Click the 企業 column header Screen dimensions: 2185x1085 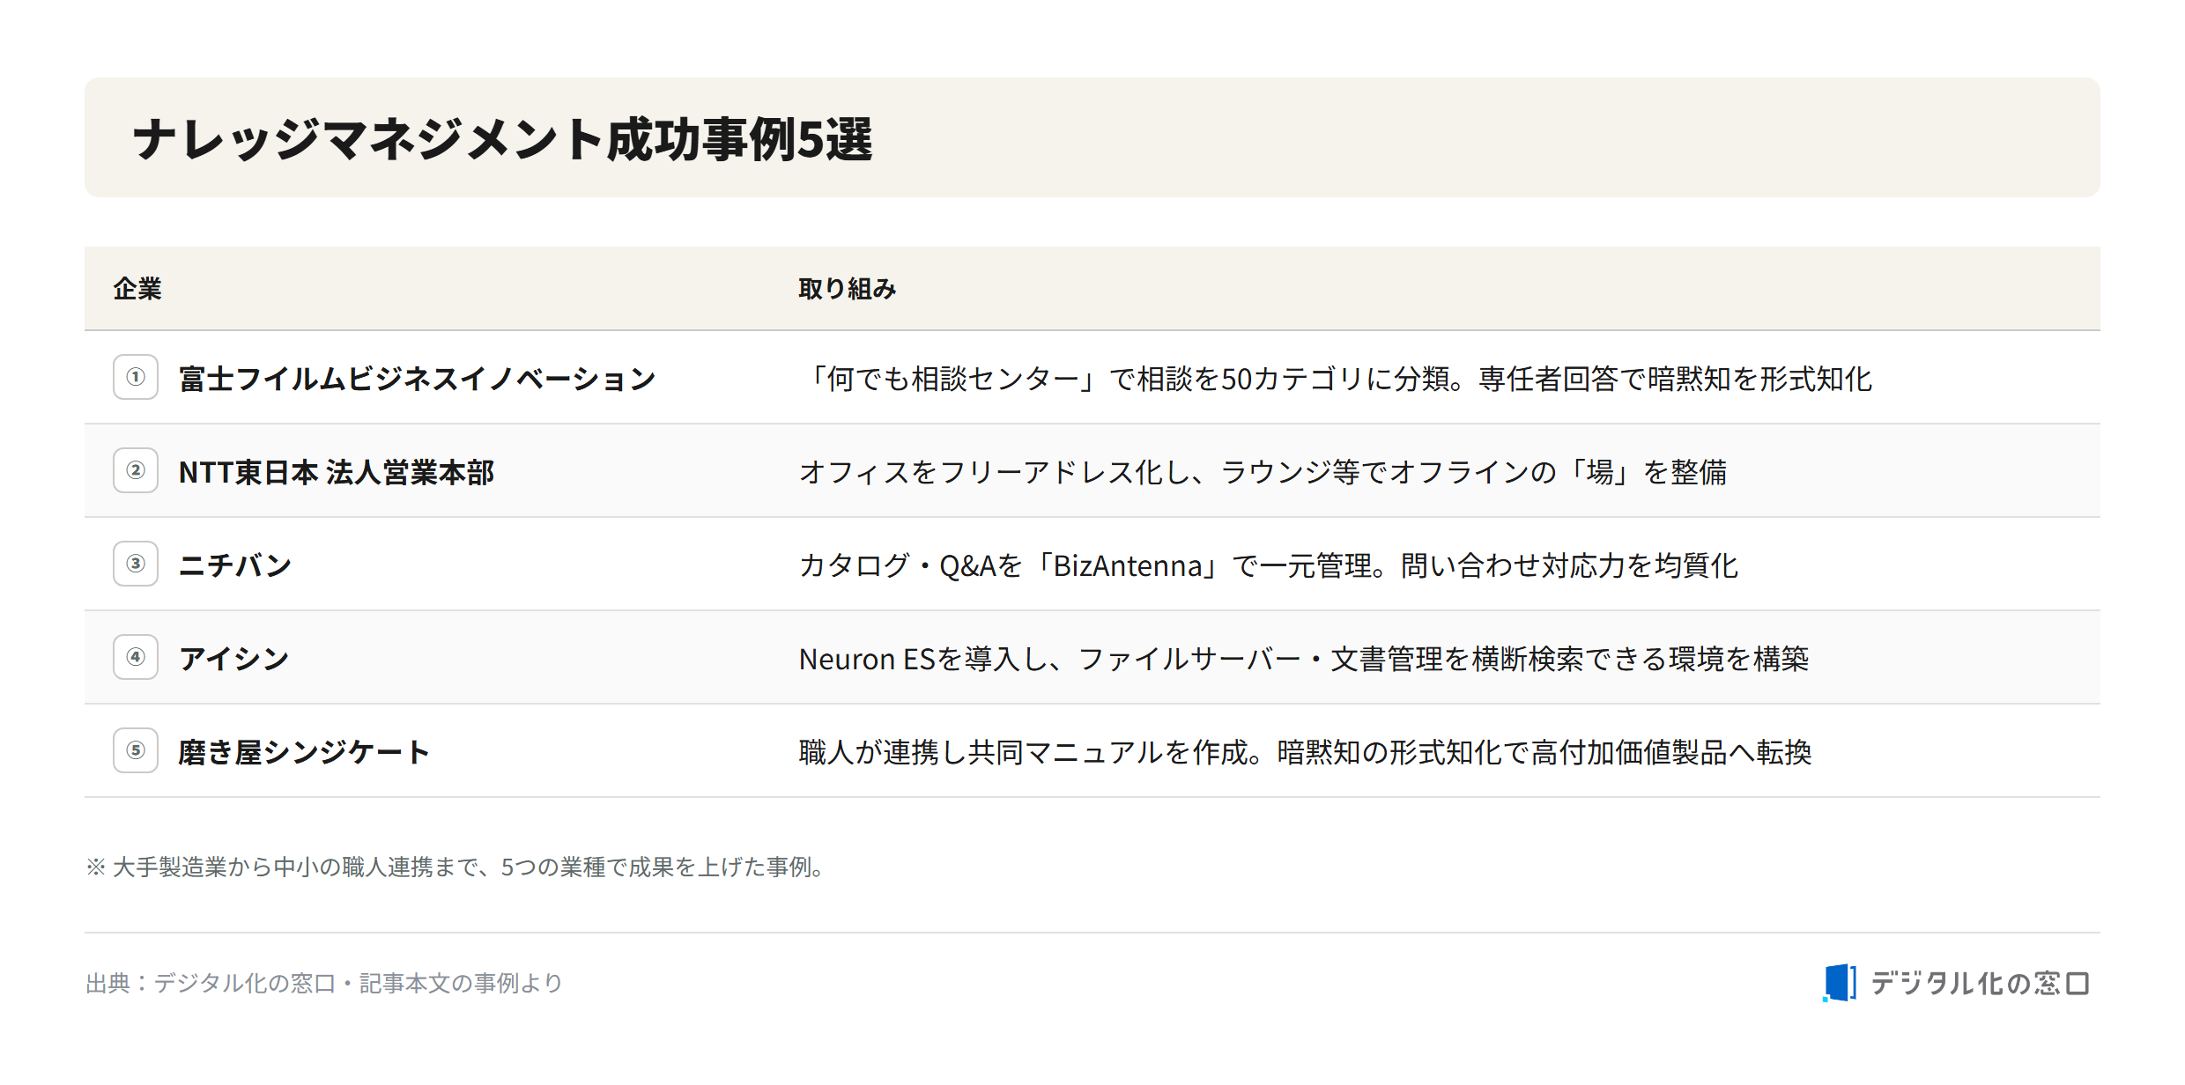pyautogui.click(x=137, y=289)
